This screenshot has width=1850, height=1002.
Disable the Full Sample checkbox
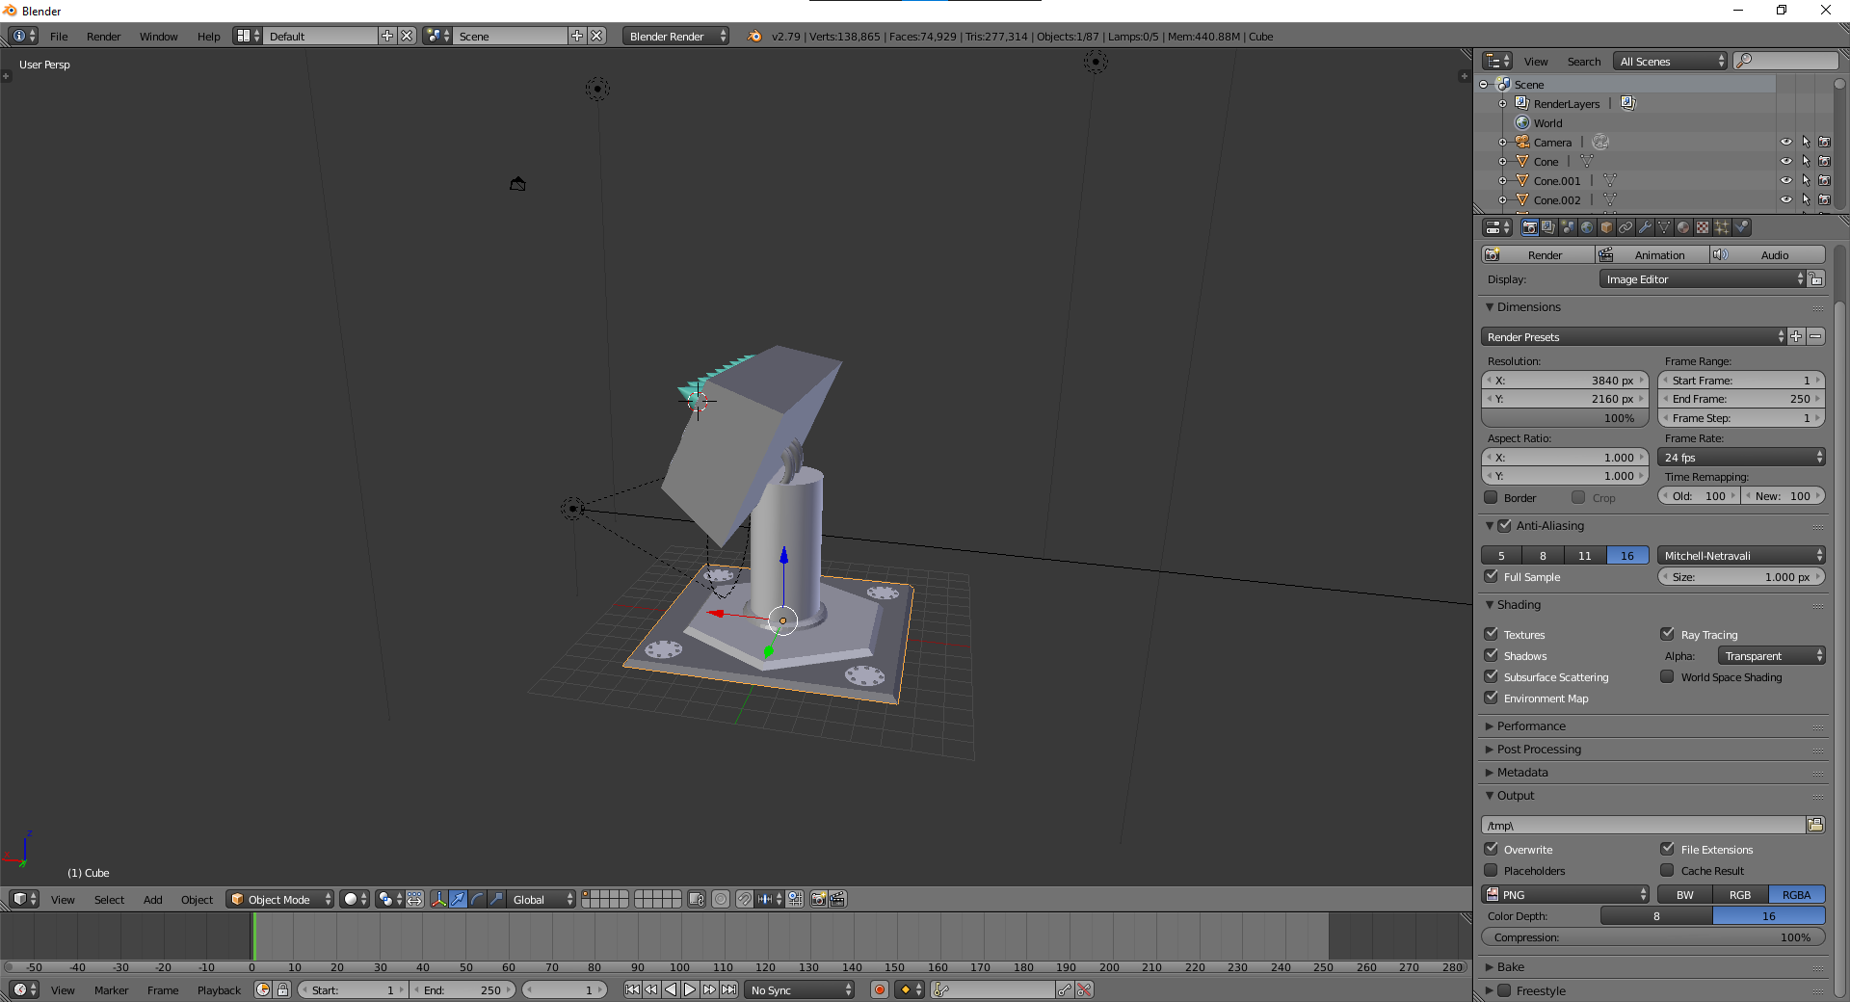pyautogui.click(x=1492, y=576)
